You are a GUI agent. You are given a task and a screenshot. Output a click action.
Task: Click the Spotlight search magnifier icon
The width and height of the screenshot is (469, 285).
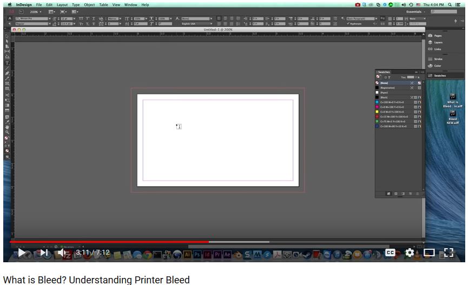(450, 5)
